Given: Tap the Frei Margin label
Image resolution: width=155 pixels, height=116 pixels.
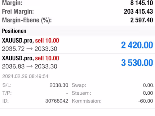Looking at the screenshot, I should pos(18,11).
